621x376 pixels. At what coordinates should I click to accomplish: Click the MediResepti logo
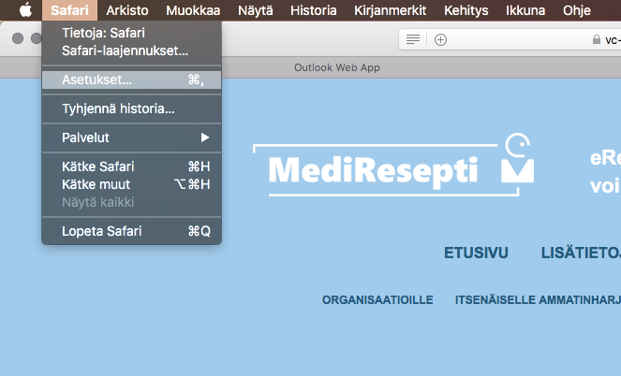click(x=393, y=165)
